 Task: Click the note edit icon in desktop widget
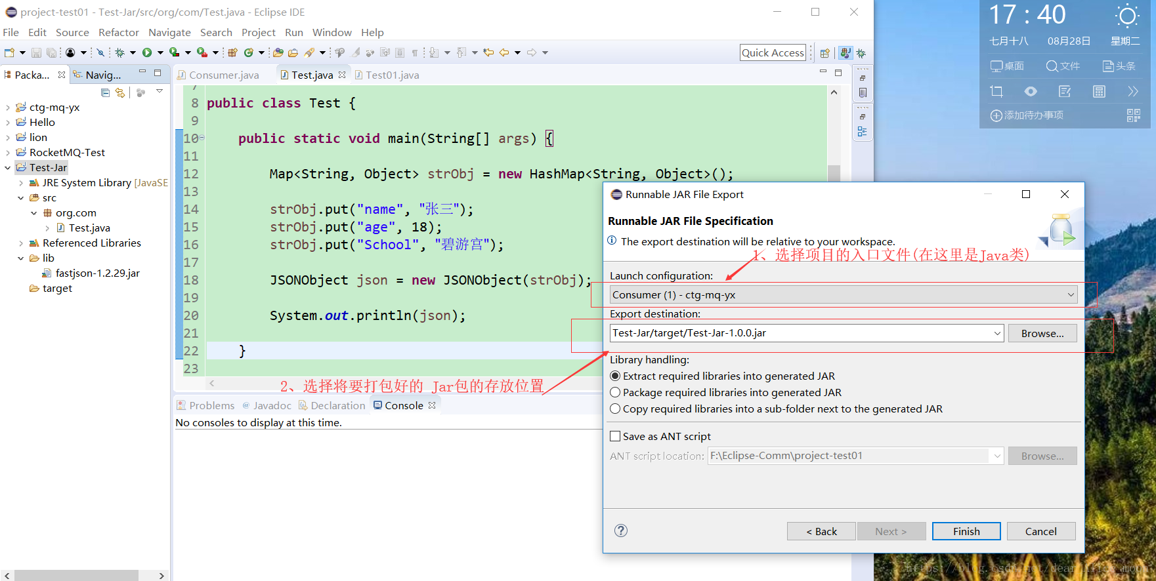coord(1065,92)
